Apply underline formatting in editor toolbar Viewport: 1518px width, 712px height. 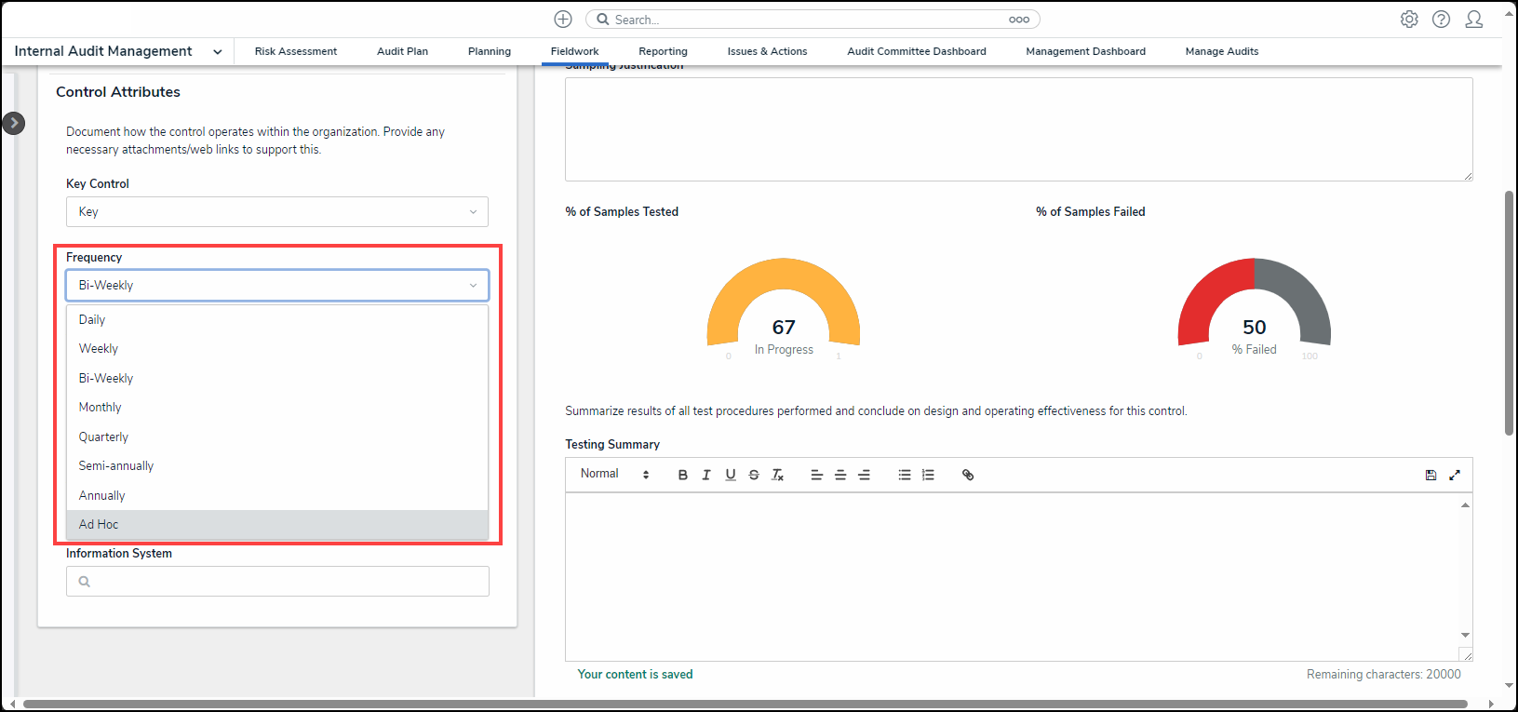click(x=731, y=475)
